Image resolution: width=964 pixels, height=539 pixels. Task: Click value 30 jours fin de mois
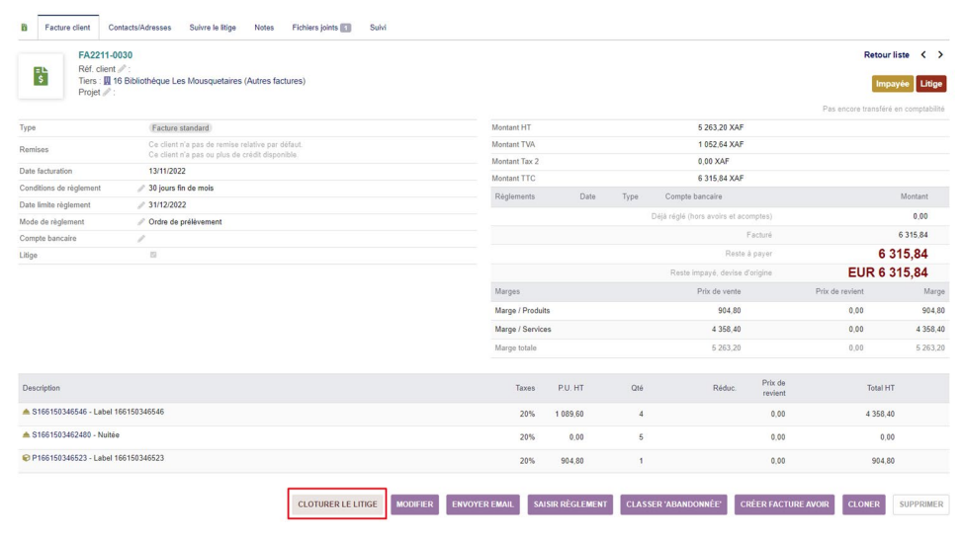point(181,189)
